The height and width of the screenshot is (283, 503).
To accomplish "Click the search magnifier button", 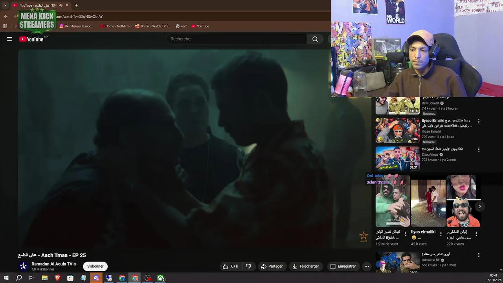I will pos(315,39).
